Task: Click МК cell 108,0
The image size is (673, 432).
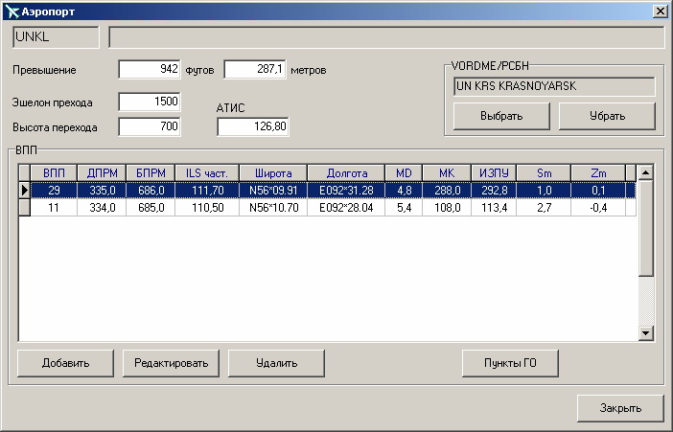Action: [447, 208]
